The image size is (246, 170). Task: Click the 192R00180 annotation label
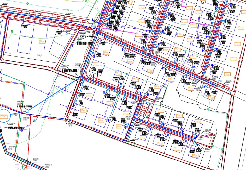12,123
